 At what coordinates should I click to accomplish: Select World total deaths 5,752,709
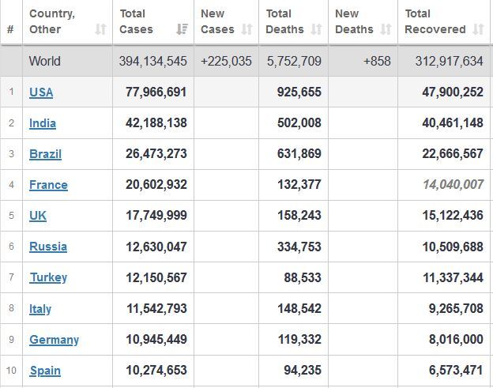point(294,61)
